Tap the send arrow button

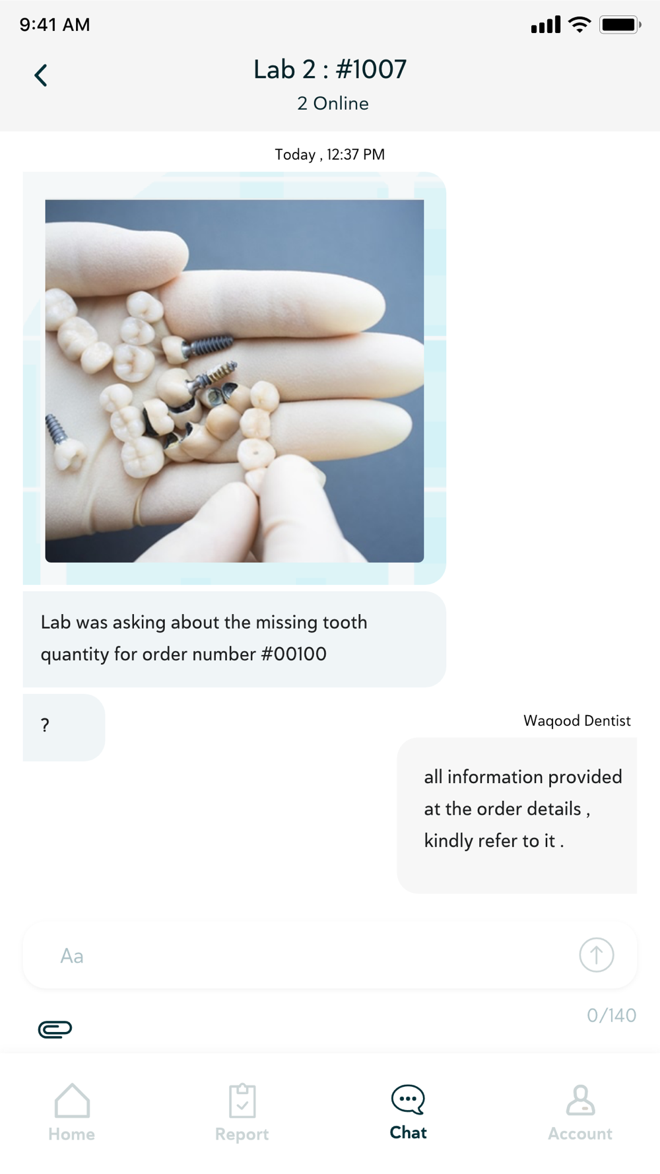point(597,955)
